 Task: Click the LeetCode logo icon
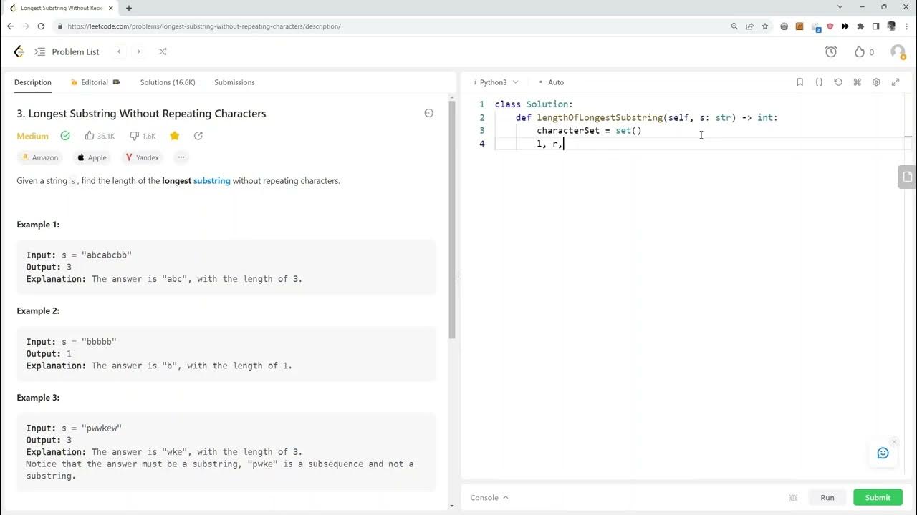point(19,51)
